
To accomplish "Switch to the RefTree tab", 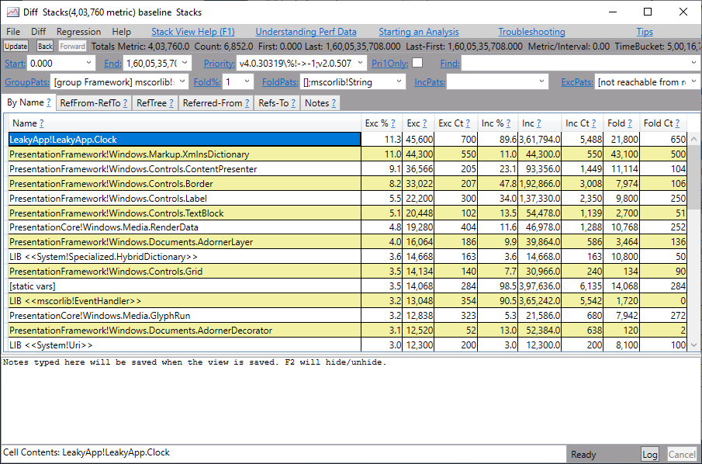I will [154, 103].
